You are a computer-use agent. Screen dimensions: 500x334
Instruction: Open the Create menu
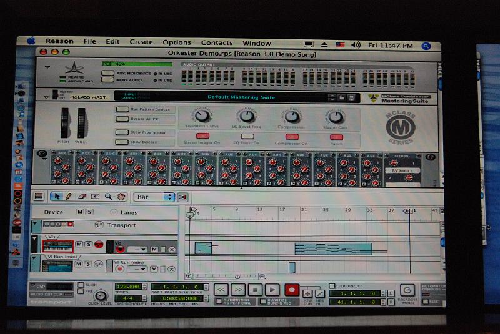tap(141, 42)
